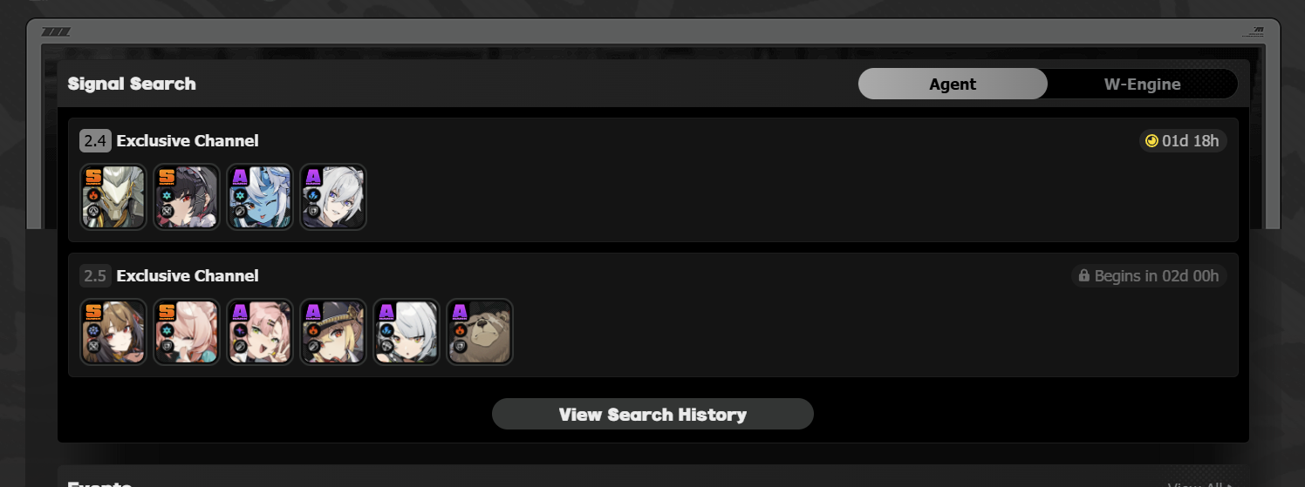Click the 2.5 version badge
1305x487 pixels.
click(x=95, y=276)
